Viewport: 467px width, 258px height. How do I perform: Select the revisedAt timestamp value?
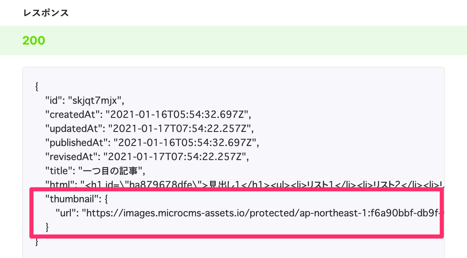pyautogui.click(x=175, y=157)
